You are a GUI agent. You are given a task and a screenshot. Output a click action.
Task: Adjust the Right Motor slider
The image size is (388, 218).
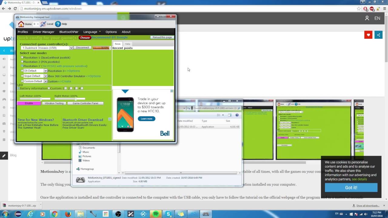(70, 99)
